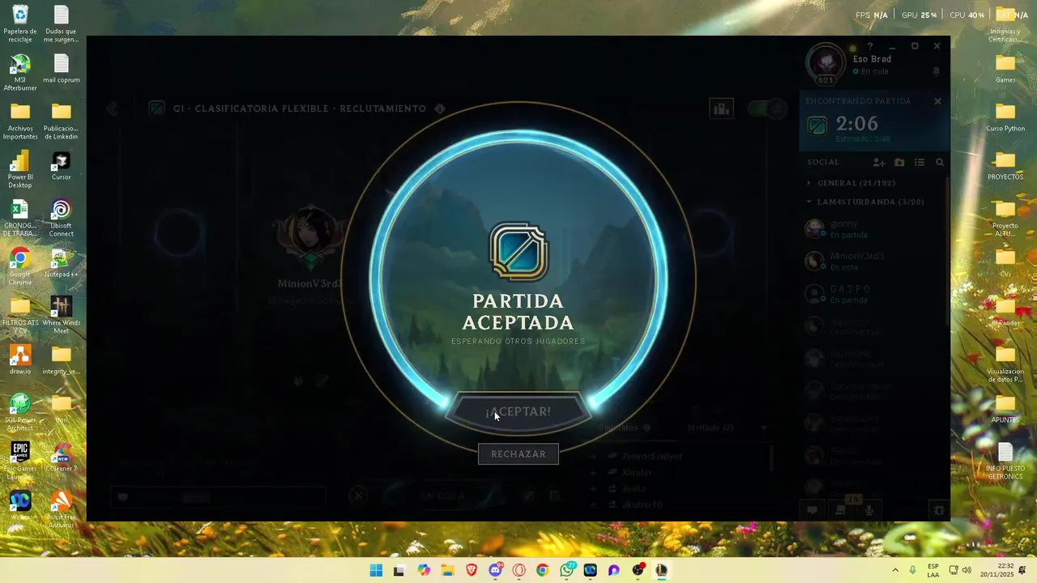Image resolution: width=1037 pixels, height=583 pixels.
Task: Open the League client settings gear
Action: 915,46
